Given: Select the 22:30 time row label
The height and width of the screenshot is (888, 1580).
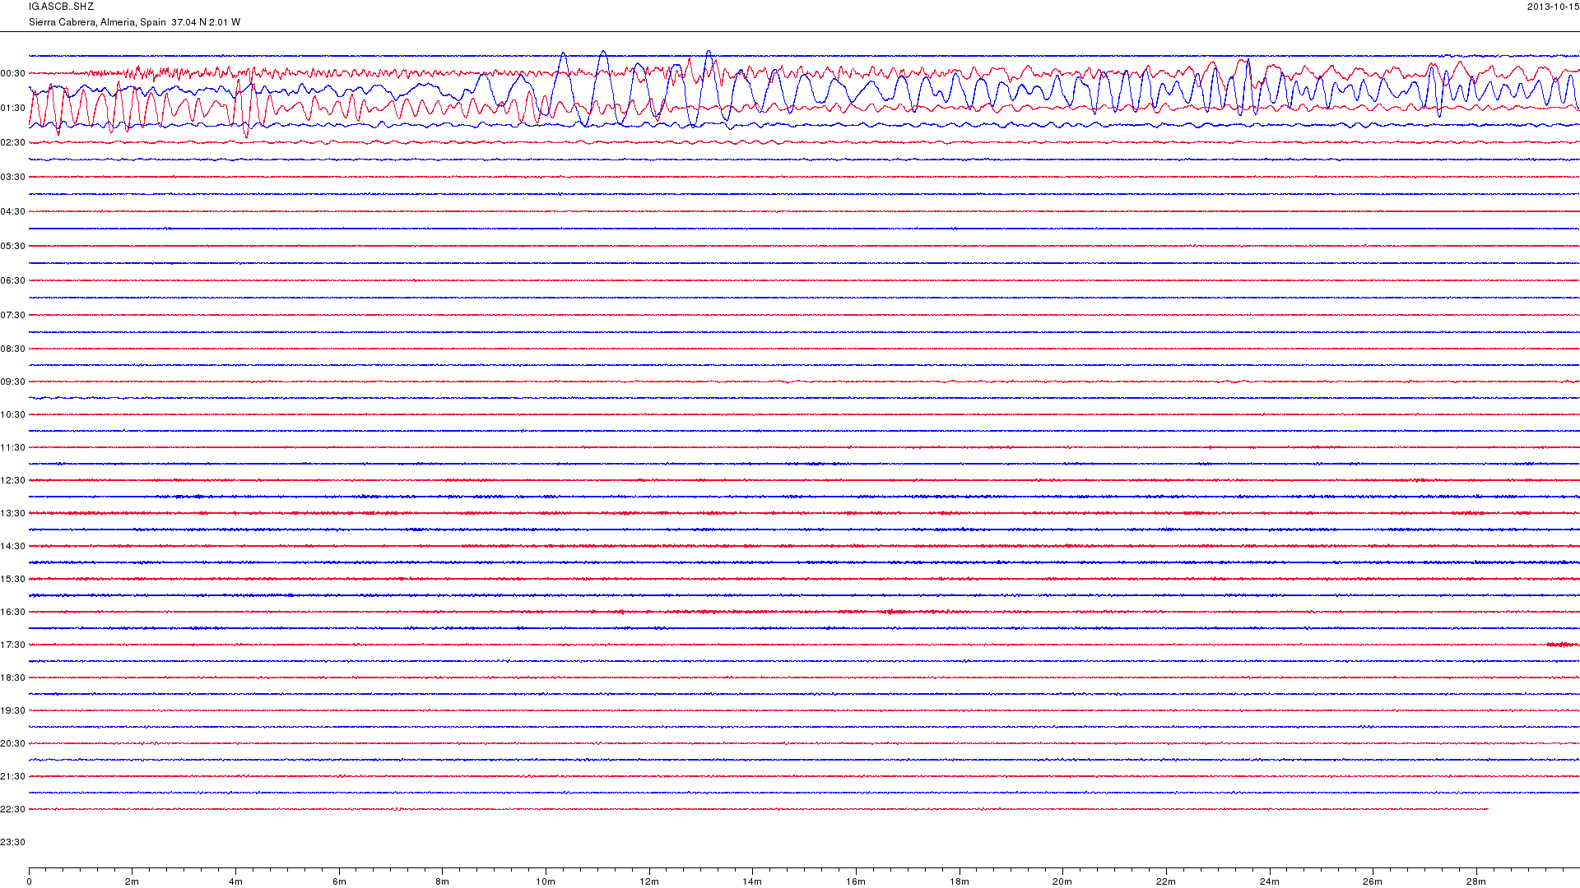Looking at the screenshot, I should 13,809.
